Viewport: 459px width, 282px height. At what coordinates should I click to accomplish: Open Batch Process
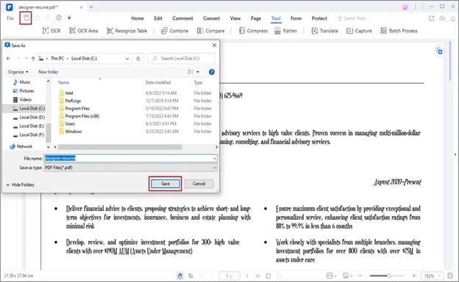[x=399, y=31]
